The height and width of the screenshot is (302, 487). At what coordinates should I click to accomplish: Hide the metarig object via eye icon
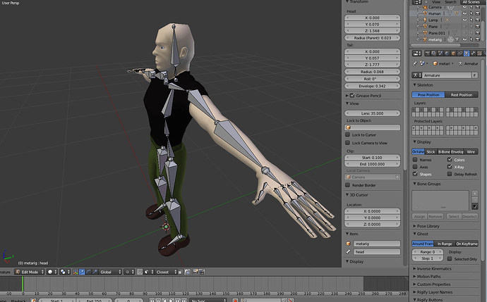pos(464,39)
